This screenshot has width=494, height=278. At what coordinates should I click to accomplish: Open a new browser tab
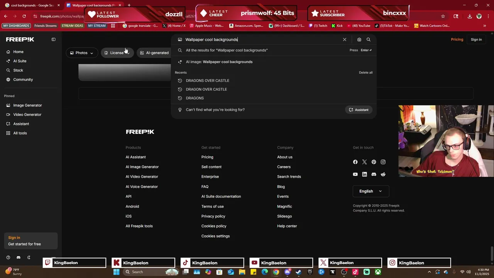(129, 5)
